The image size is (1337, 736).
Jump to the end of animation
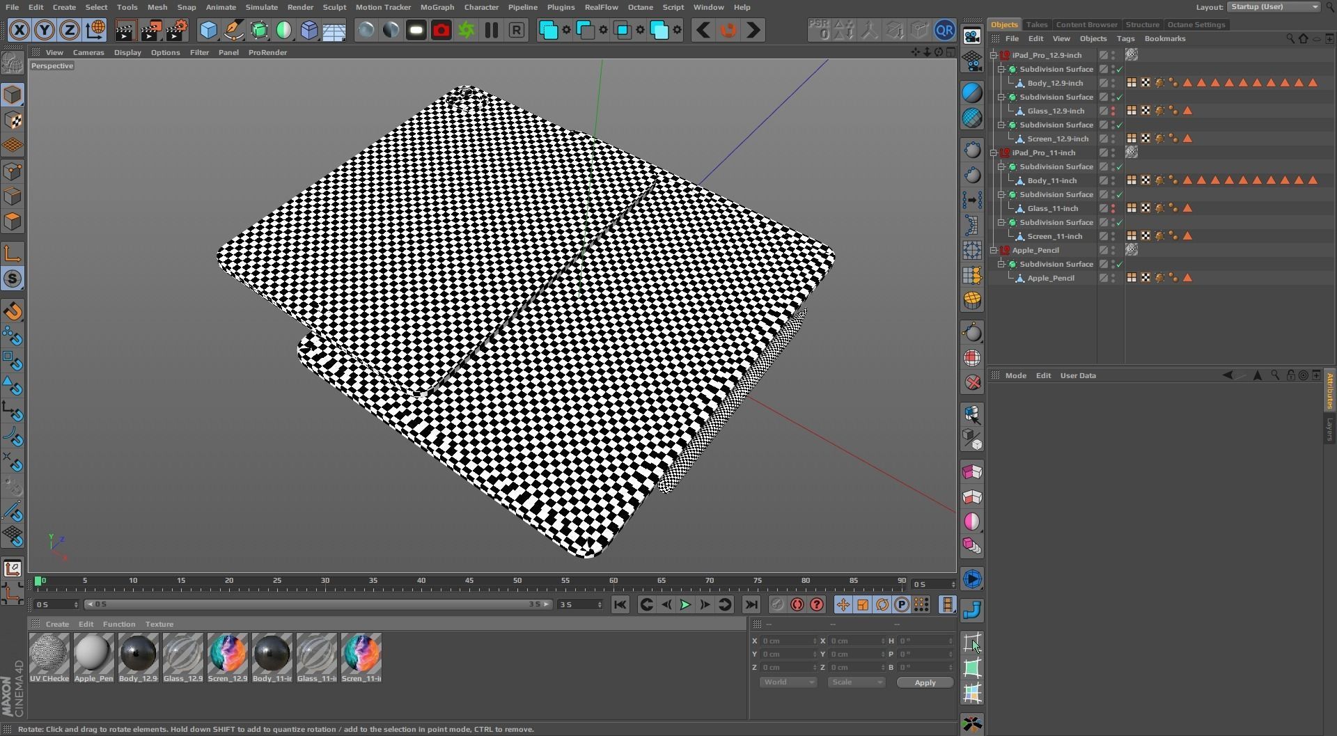(751, 604)
